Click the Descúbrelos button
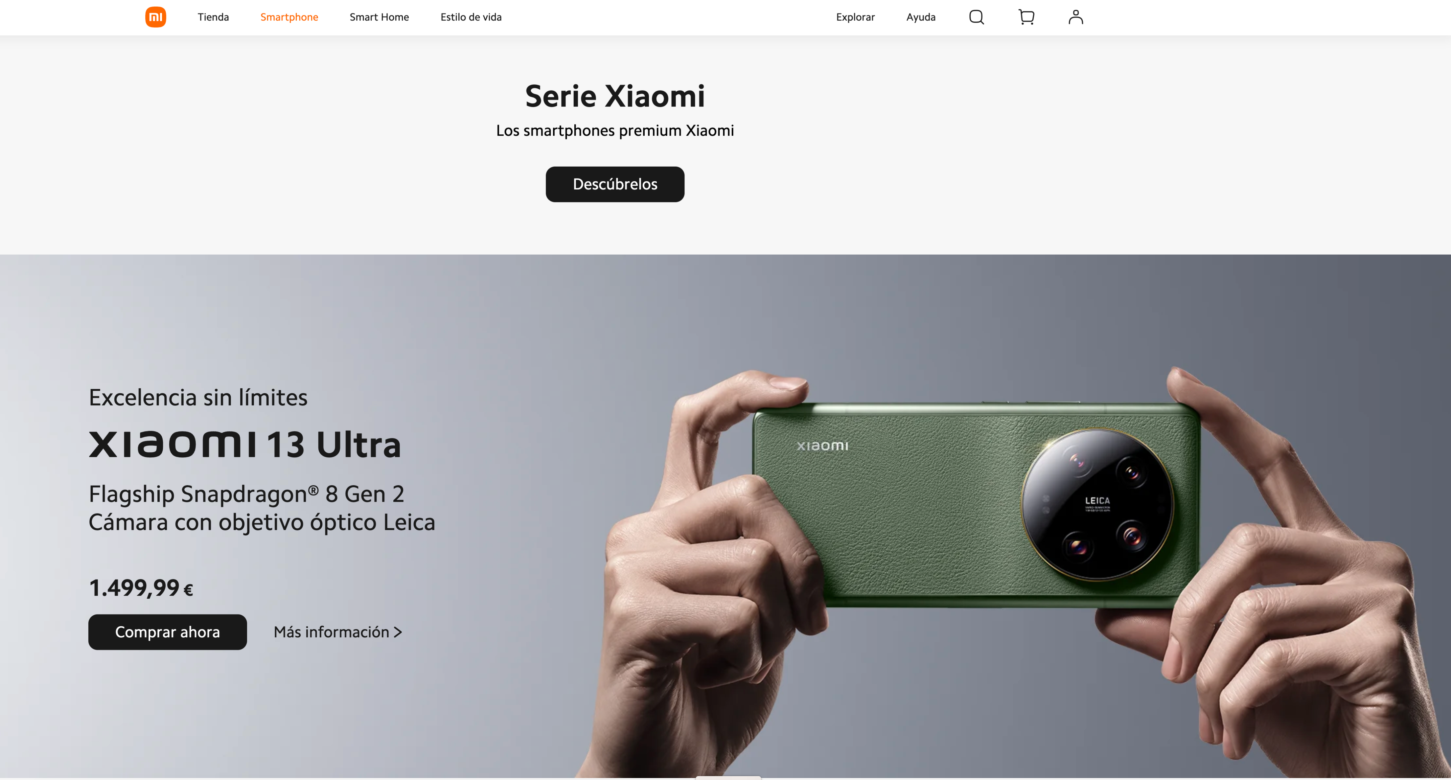Image resolution: width=1451 pixels, height=780 pixels. coord(615,184)
